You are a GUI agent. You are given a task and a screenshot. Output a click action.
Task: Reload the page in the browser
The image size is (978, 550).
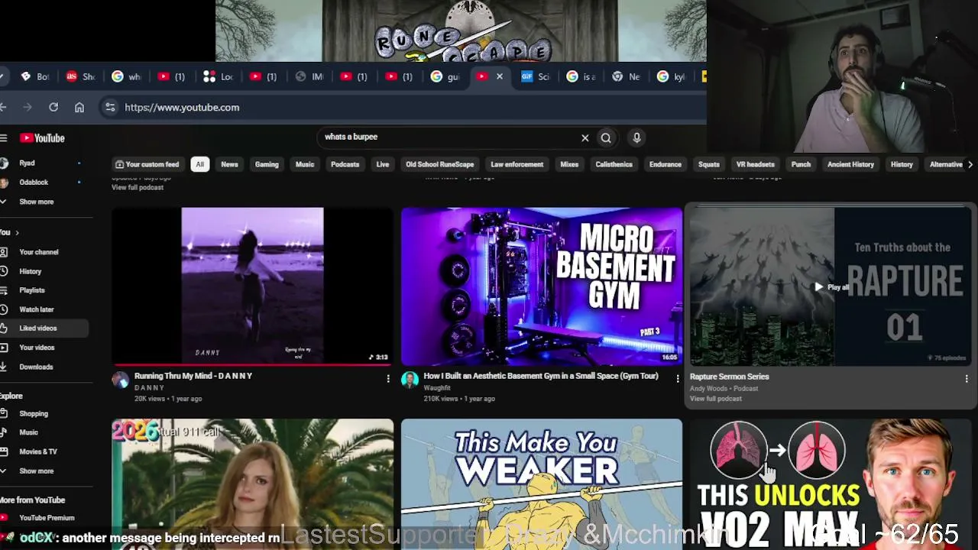[53, 108]
